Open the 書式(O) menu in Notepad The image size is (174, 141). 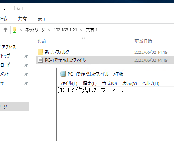pyautogui.click(x=109, y=83)
